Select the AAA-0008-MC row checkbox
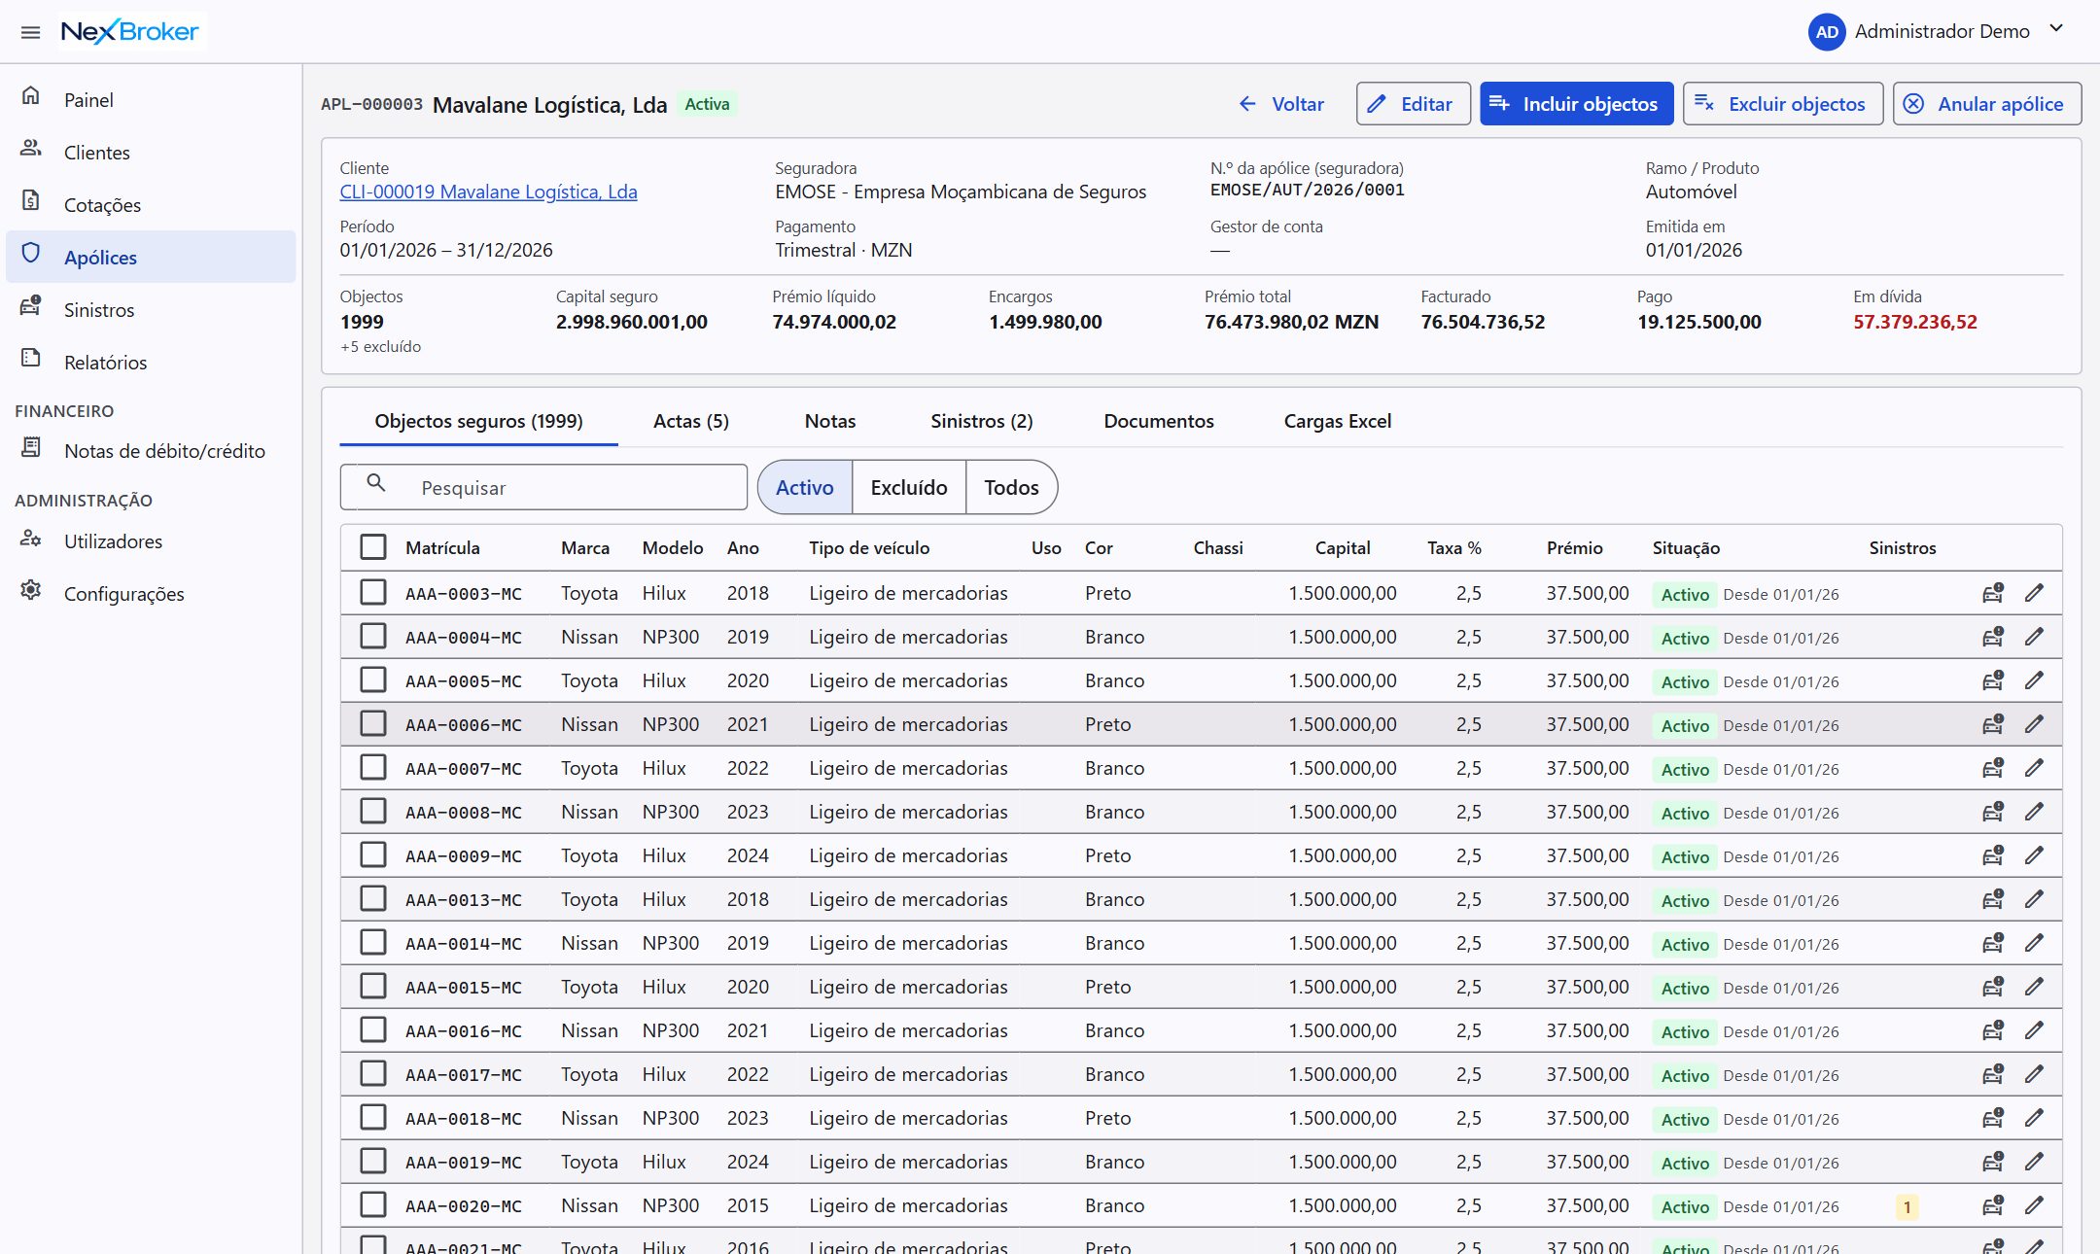This screenshot has height=1254, width=2100. (373, 812)
